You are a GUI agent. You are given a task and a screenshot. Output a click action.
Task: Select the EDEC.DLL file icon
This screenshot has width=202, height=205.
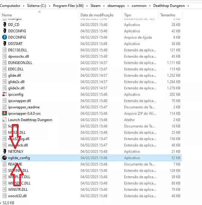click(x=5, y=69)
